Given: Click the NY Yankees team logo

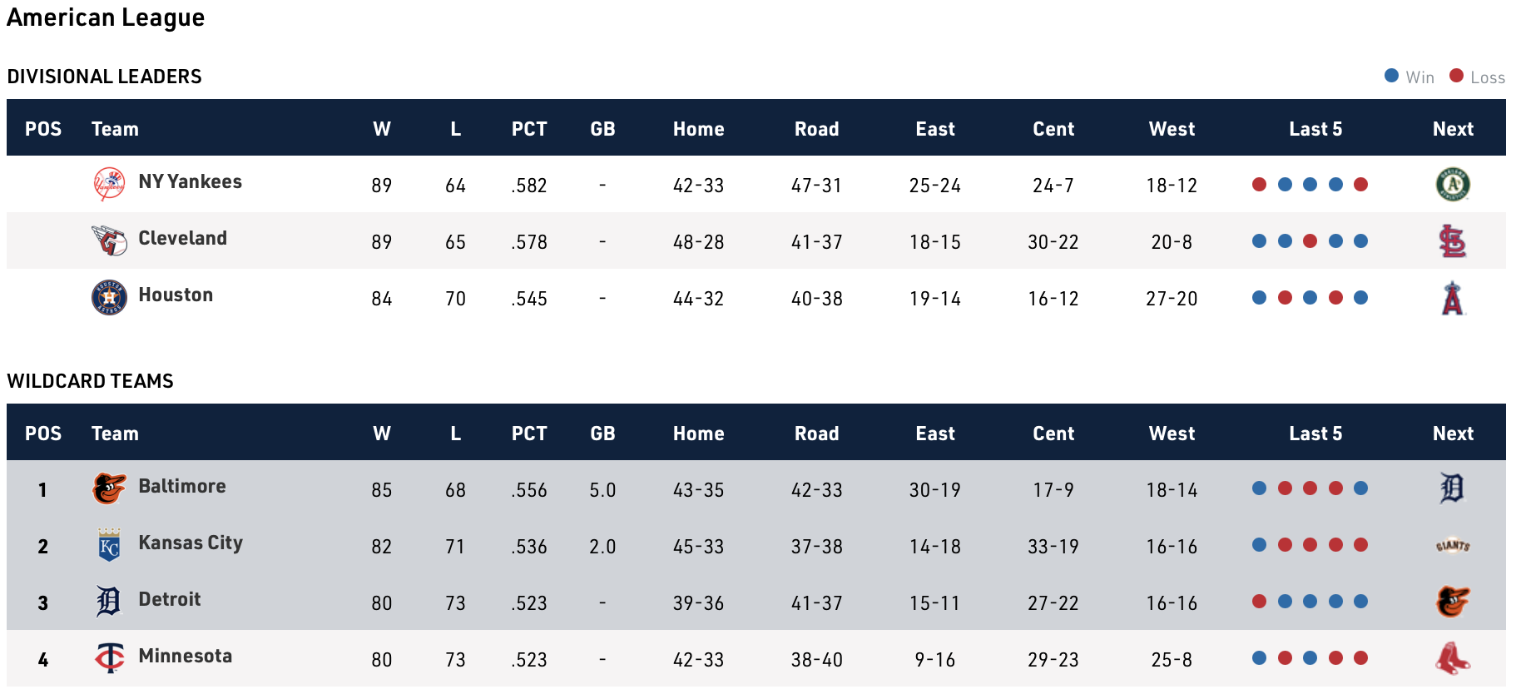Looking at the screenshot, I should (109, 184).
